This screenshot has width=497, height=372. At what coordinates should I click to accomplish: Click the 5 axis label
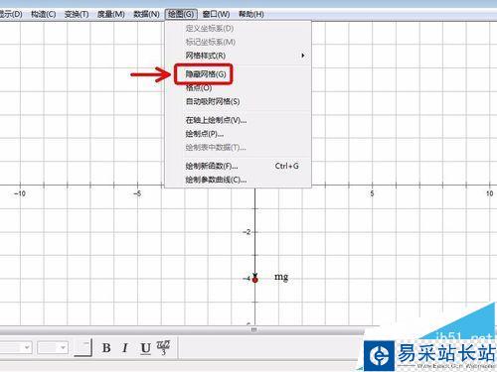click(372, 193)
